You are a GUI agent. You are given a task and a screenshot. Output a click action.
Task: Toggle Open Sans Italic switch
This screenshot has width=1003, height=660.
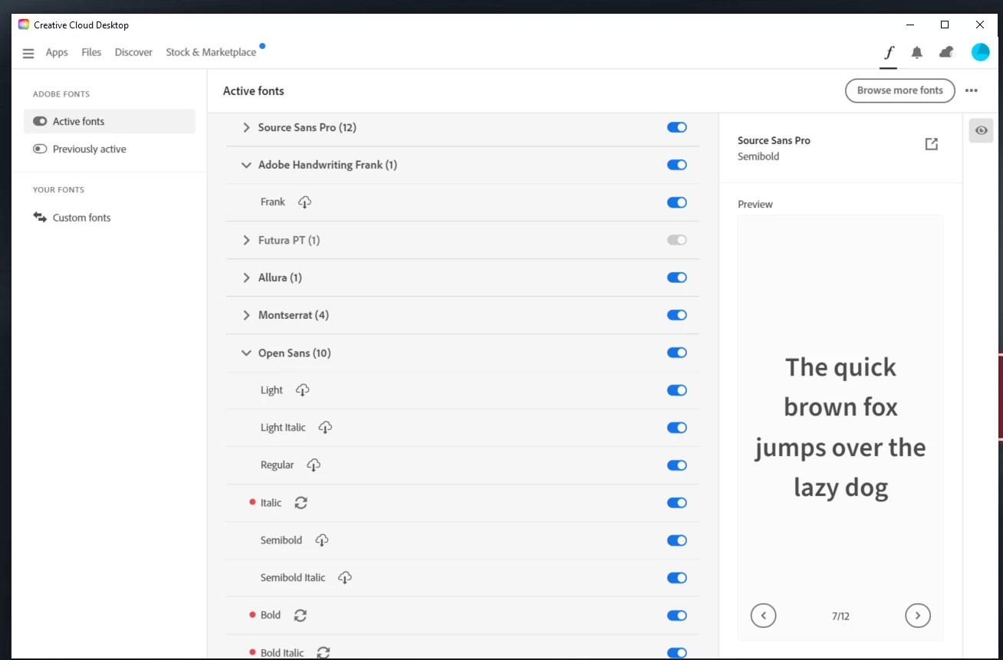pyautogui.click(x=677, y=503)
